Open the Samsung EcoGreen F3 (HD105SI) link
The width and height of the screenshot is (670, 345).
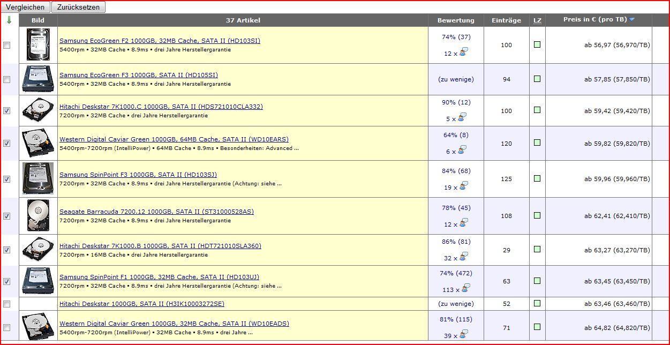click(139, 75)
